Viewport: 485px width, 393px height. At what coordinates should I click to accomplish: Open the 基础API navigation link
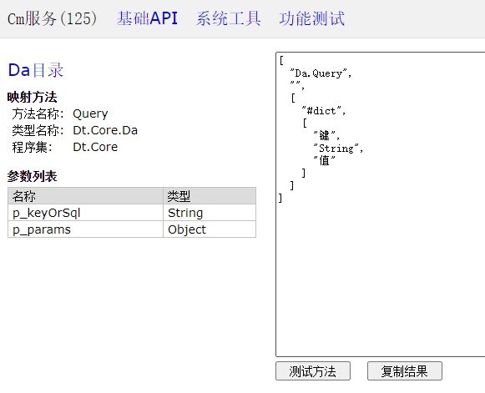pos(147,18)
